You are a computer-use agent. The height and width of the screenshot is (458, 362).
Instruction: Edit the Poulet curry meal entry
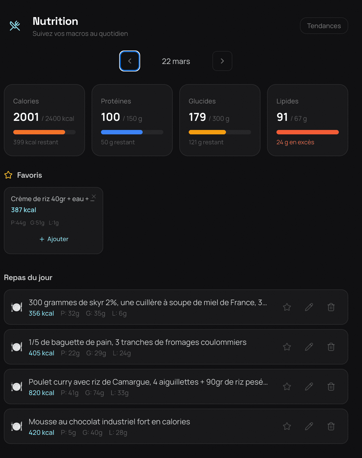(309, 387)
